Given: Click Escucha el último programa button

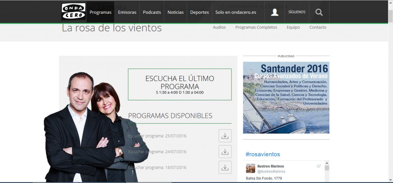Looking at the screenshot, I should pyautogui.click(x=180, y=84).
